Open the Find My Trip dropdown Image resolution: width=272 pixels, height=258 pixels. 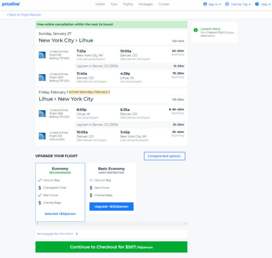pyautogui.click(x=241, y=4)
